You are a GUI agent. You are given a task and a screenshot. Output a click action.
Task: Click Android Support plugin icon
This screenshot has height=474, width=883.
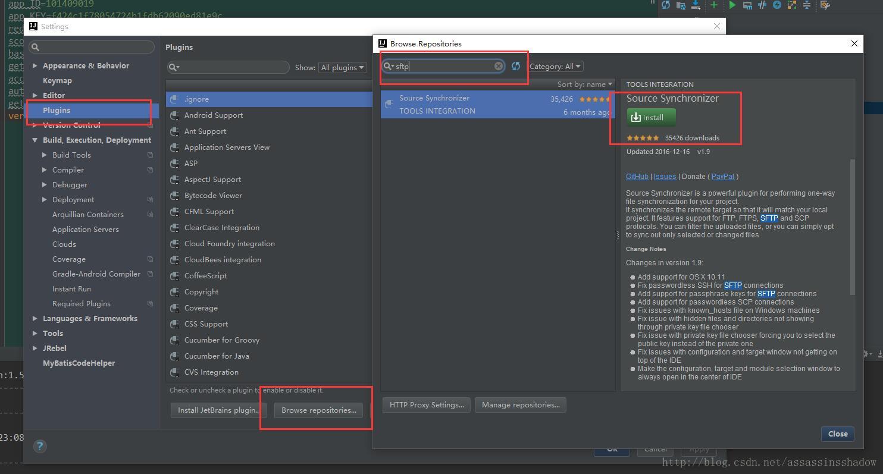pos(174,115)
